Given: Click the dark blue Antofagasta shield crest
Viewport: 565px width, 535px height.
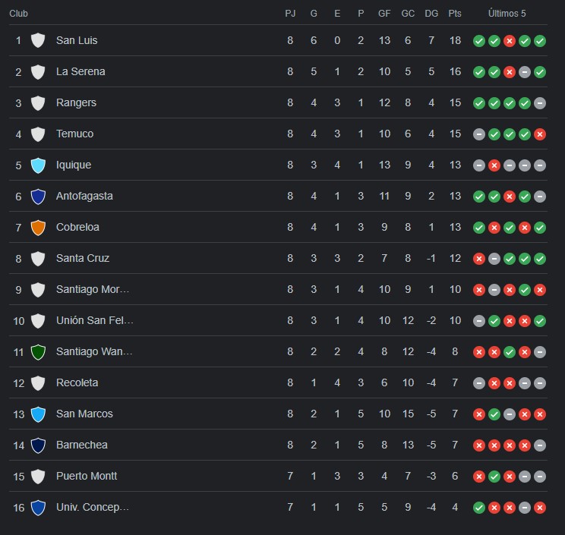Looking at the screenshot, I should 38,197.
